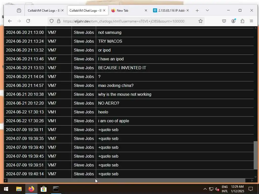
Task: Open the Firefox View tab-list icon
Action: (19, 11)
